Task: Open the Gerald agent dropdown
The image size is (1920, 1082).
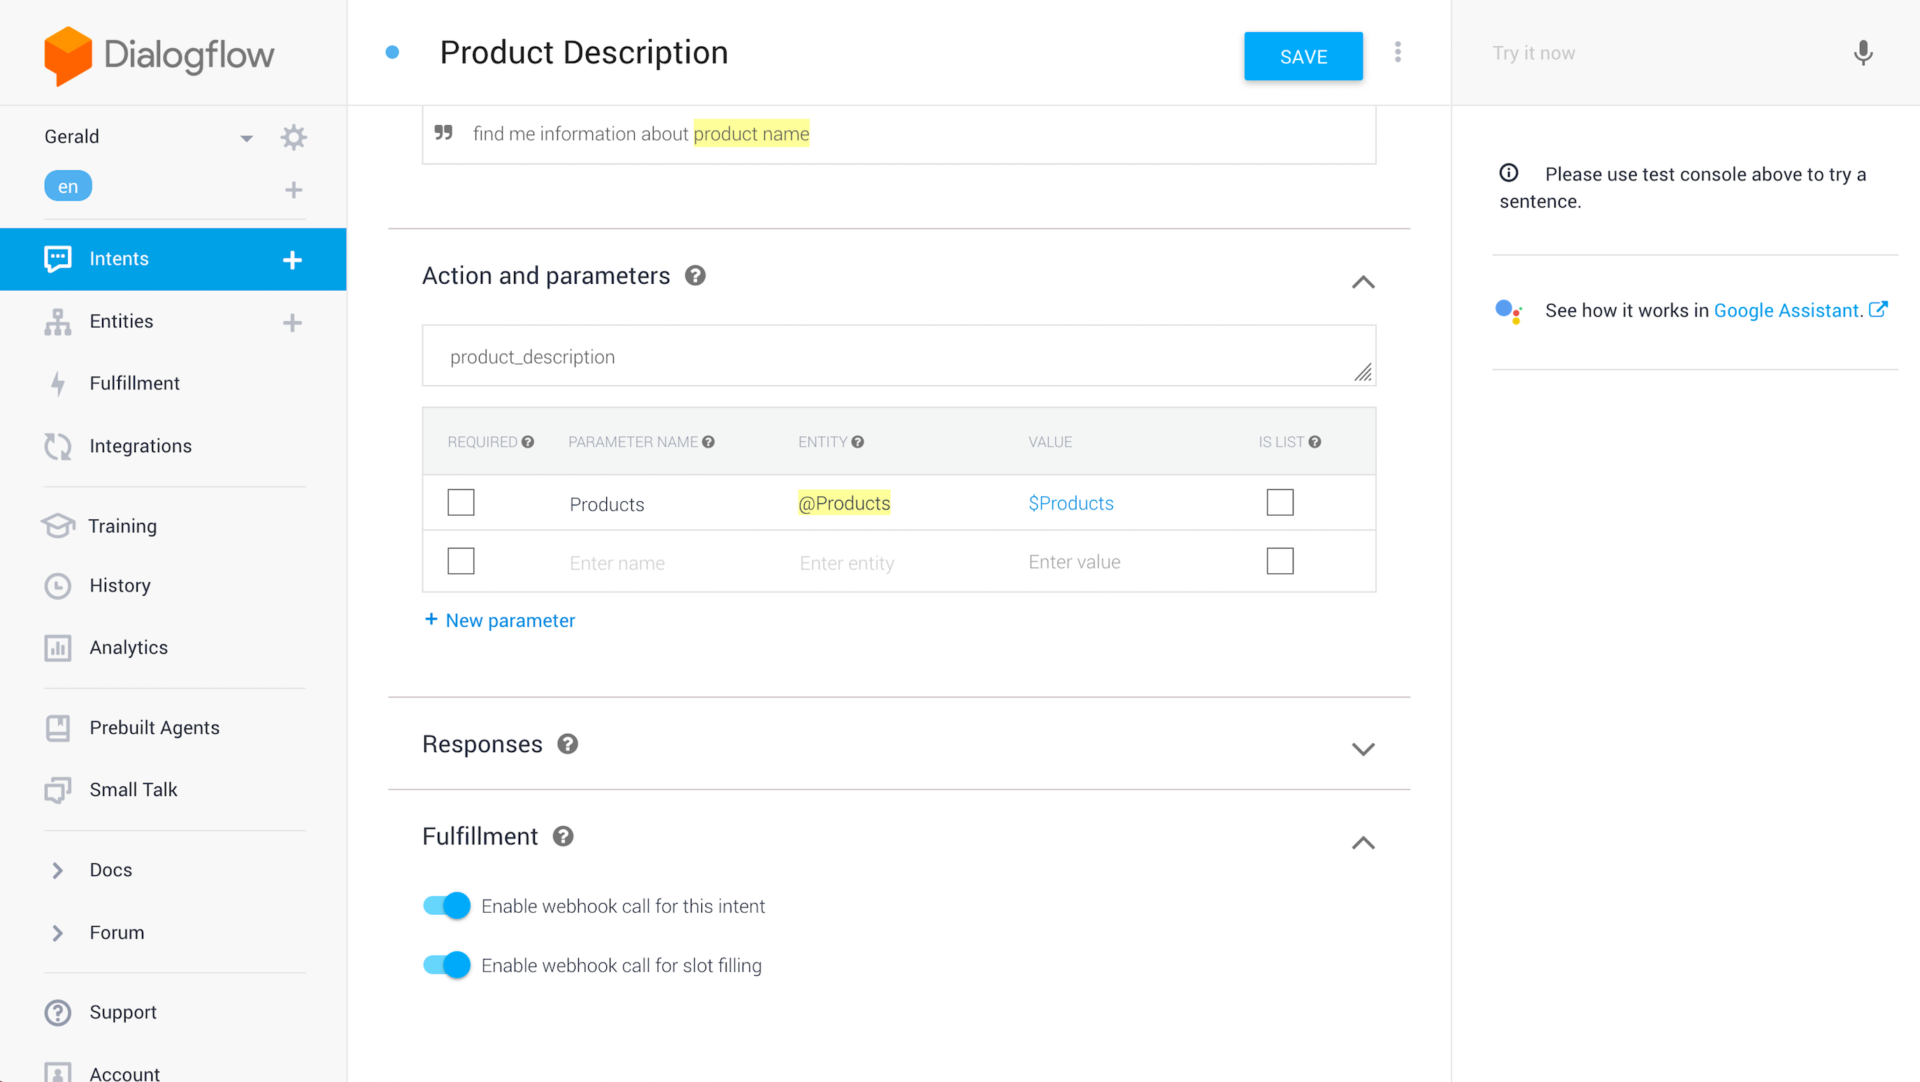Action: 247,138
